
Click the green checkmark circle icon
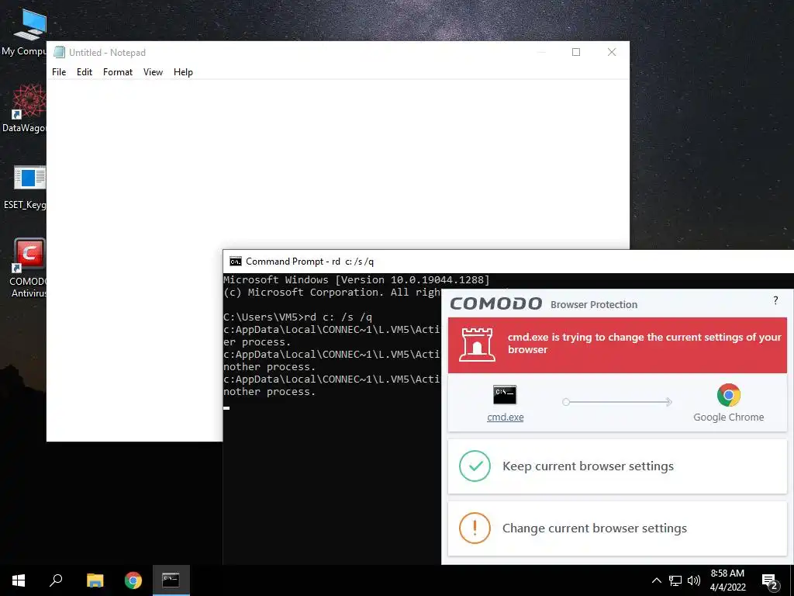pyautogui.click(x=475, y=466)
